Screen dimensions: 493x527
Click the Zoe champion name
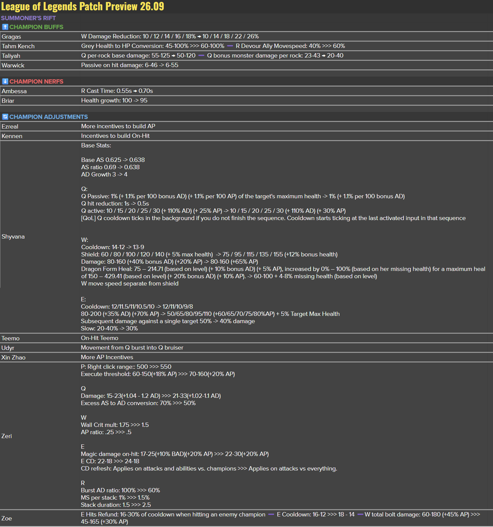(x=7, y=518)
